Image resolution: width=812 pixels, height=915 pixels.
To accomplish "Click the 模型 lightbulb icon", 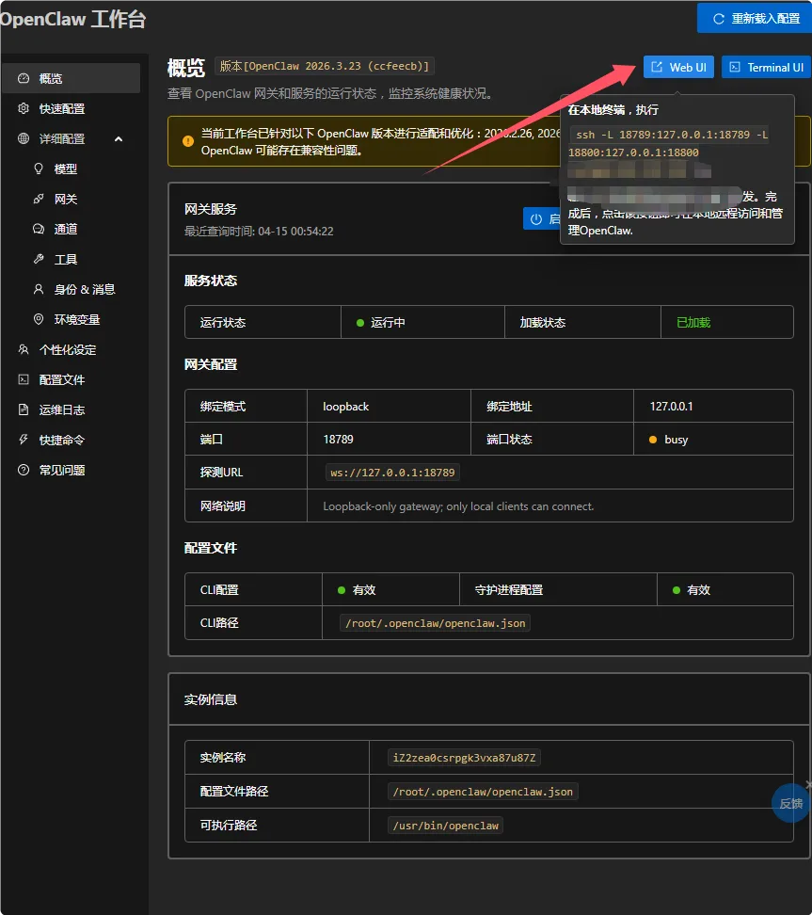I will pos(39,169).
